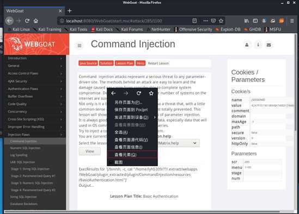Expand Concurrency category

pyautogui.click(x=35, y=112)
